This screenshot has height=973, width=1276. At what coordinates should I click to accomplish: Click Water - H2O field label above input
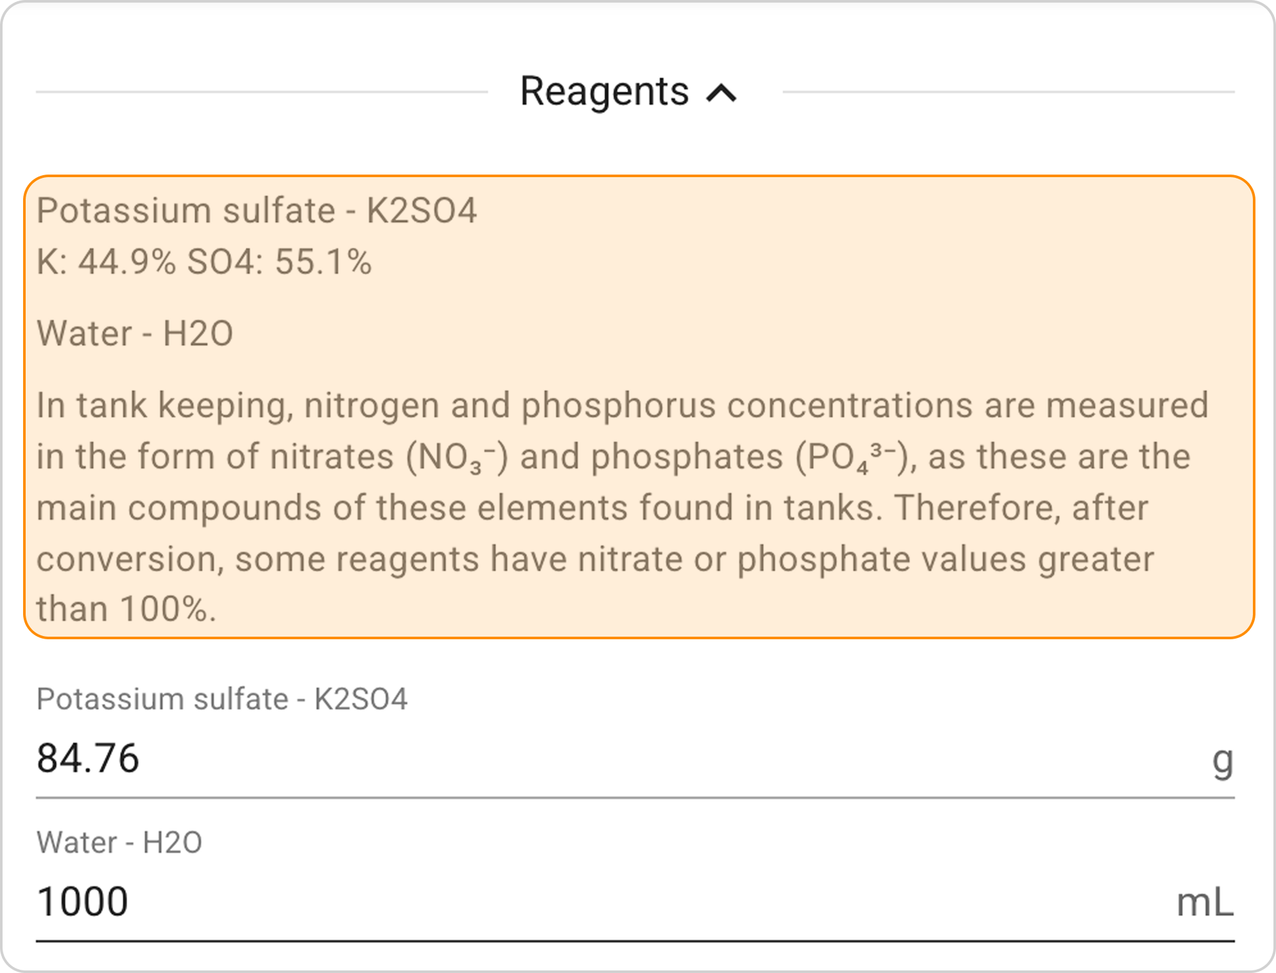coord(119,842)
